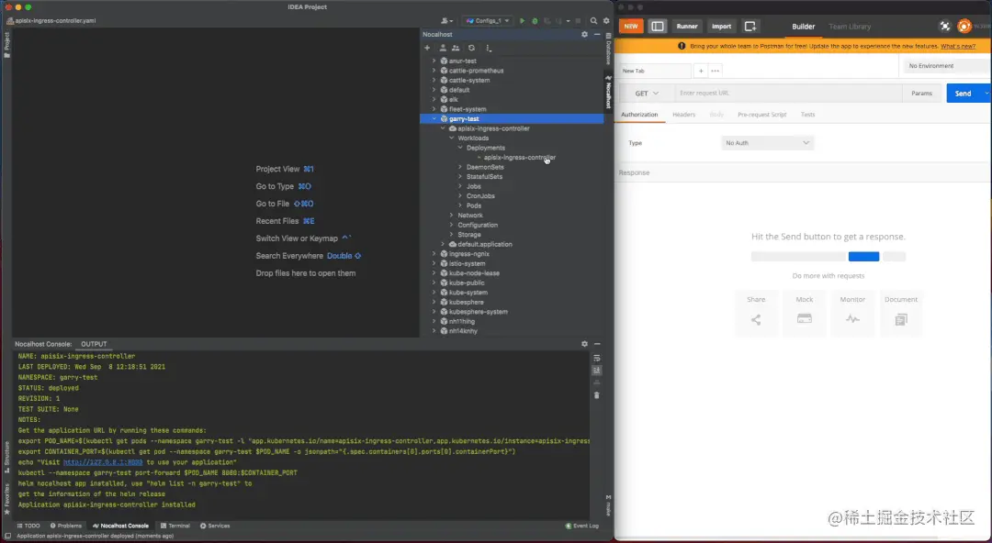The image size is (992, 543).
Task: Open the TODO tool tab
Action: (x=28, y=526)
